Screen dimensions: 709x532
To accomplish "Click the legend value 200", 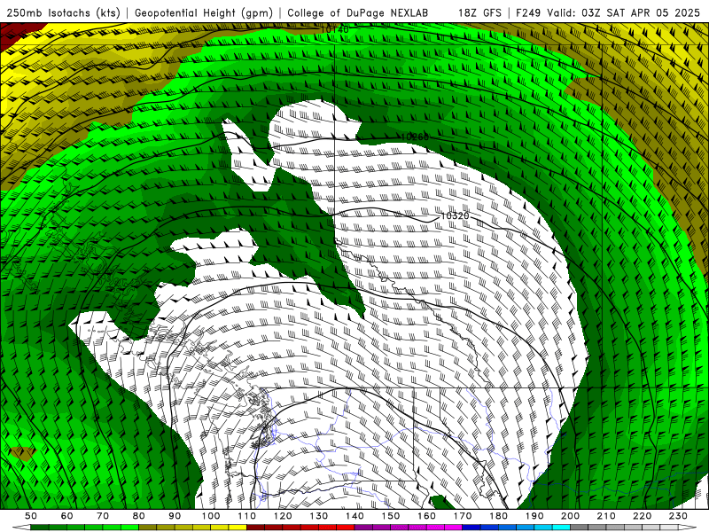I will (571, 516).
